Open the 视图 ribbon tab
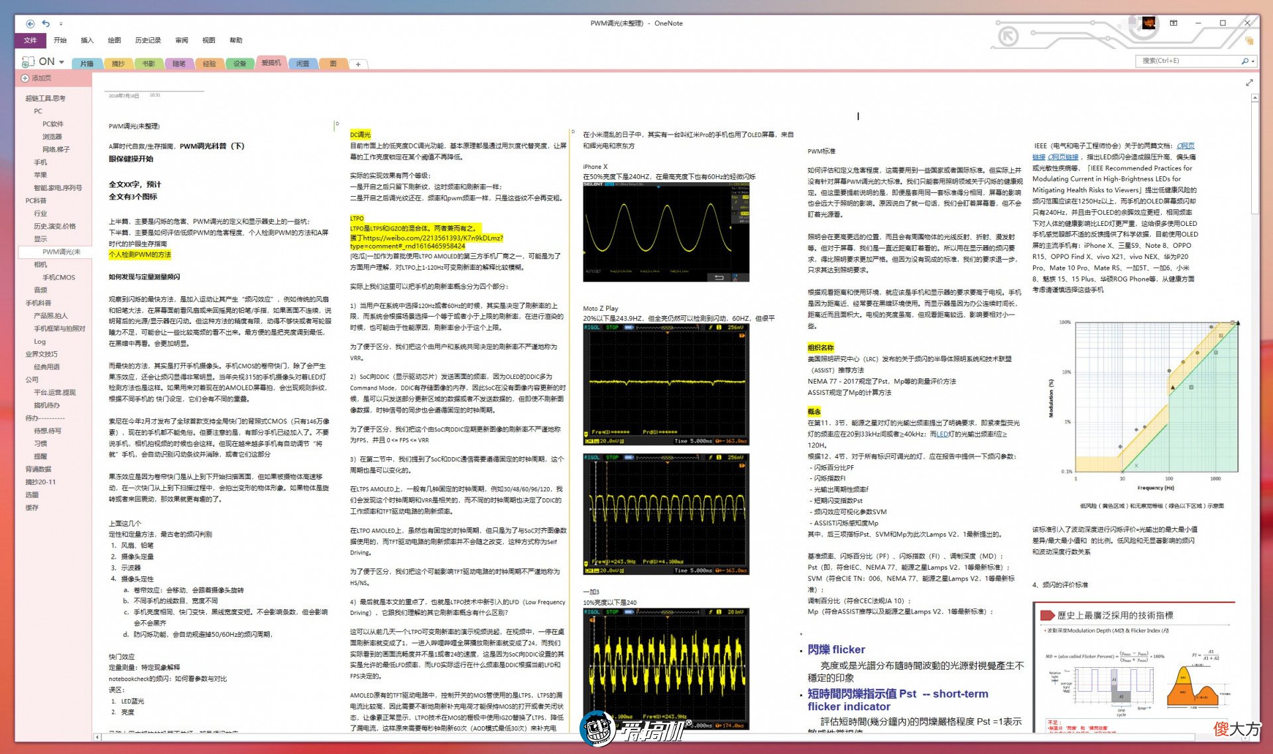This screenshot has height=754, width=1273. [x=209, y=40]
